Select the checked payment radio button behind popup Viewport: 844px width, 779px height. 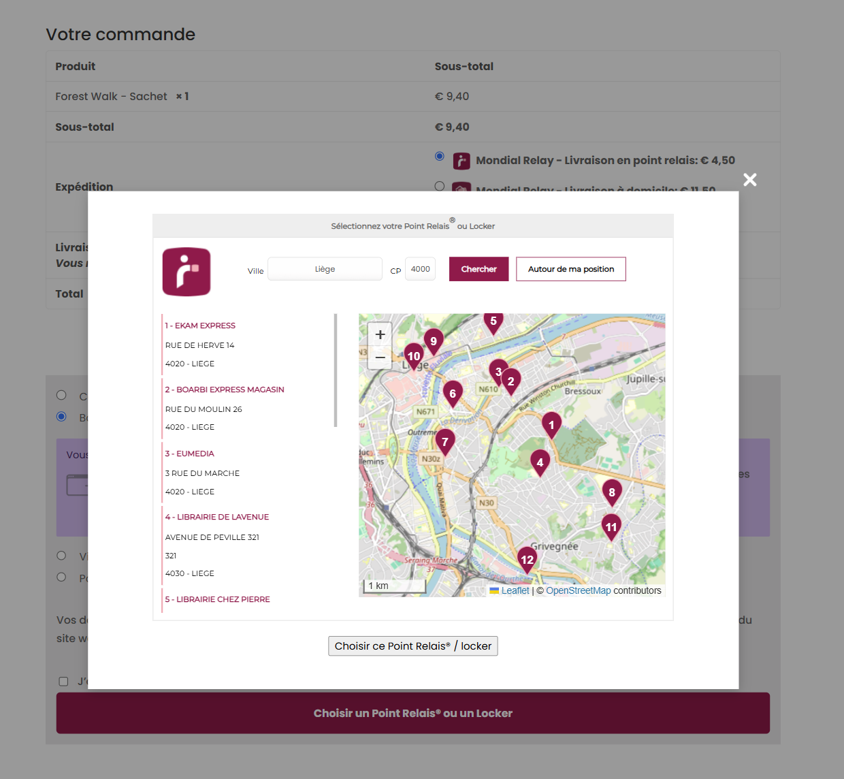[61, 416]
